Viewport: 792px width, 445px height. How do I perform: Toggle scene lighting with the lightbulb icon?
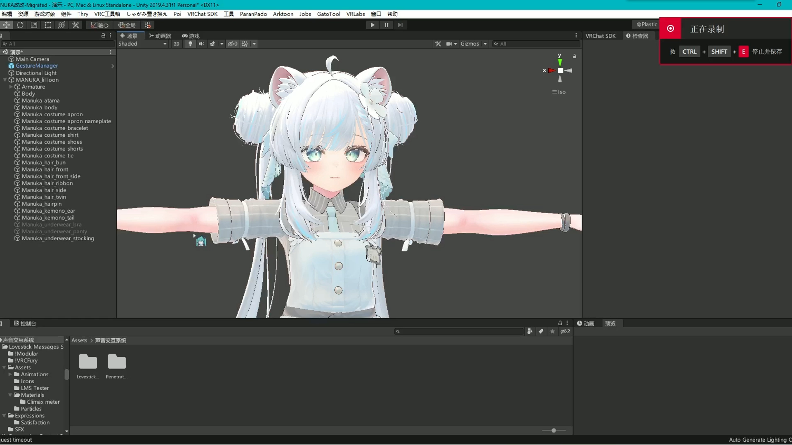(x=190, y=44)
